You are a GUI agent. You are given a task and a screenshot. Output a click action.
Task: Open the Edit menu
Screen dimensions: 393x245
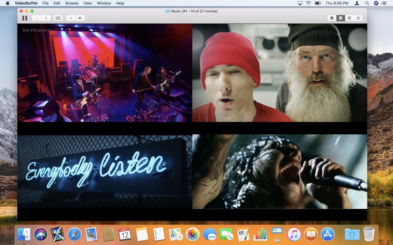[57, 3]
